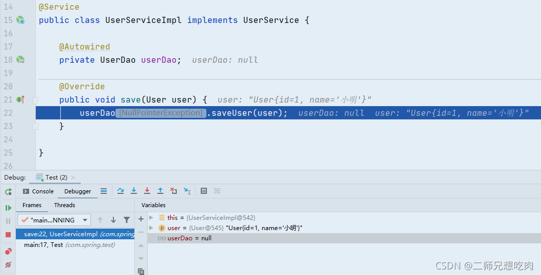Filter frames from libraries
This screenshot has height=275, width=541.
click(127, 220)
